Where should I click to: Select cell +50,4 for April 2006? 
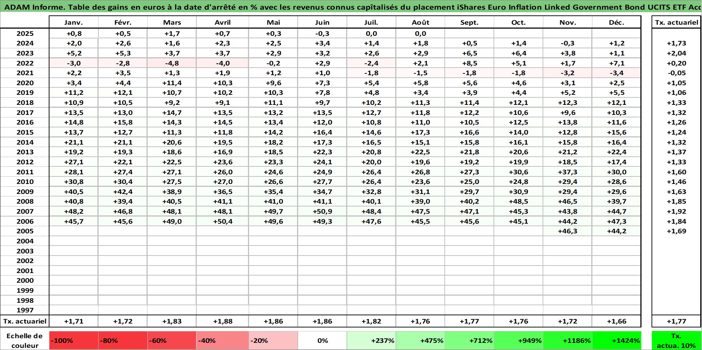[x=223, y=222]
